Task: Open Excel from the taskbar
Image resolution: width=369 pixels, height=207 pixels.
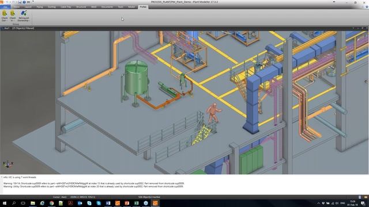Action: (x=136, y=203)
